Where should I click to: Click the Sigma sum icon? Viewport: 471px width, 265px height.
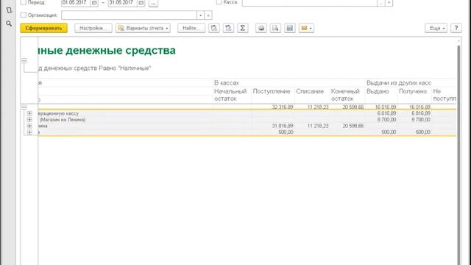tap(243, 28)
